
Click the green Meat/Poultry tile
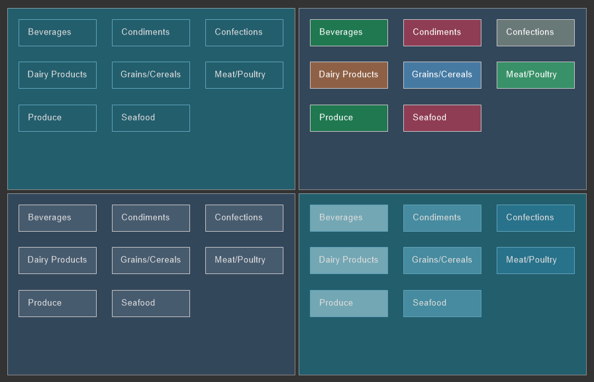coord(535,75)
